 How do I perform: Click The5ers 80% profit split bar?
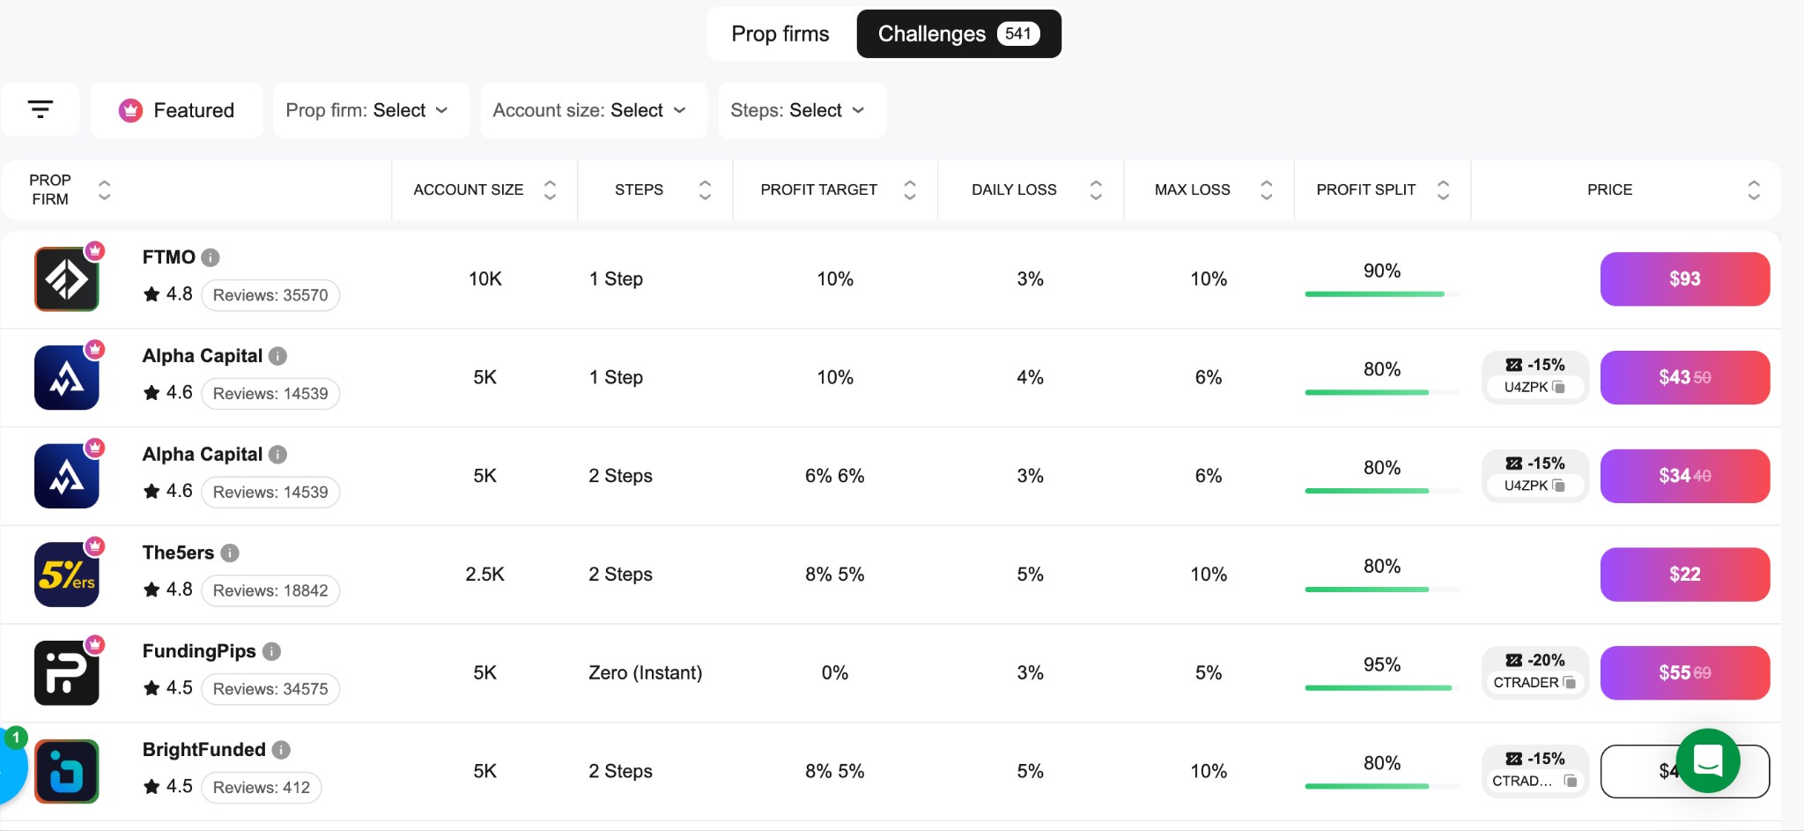click(x=1382, y=589)
